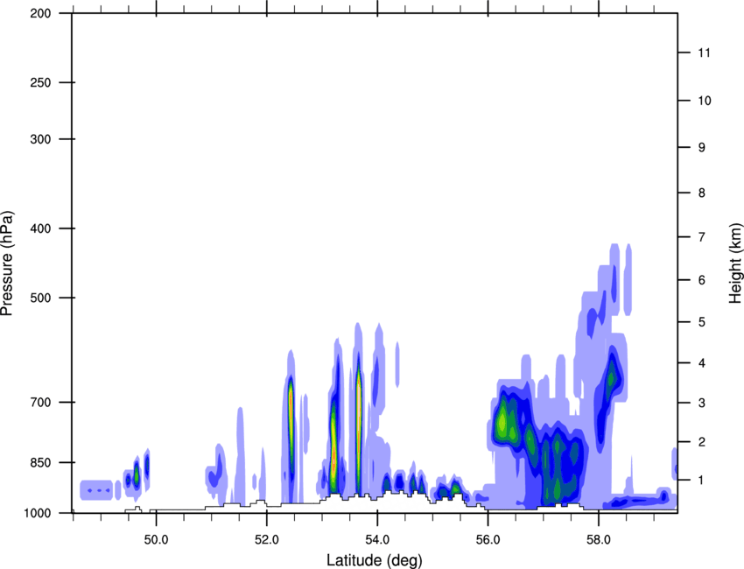
Task: Click the 1000 pressure tick label
Action: [37, 513]
